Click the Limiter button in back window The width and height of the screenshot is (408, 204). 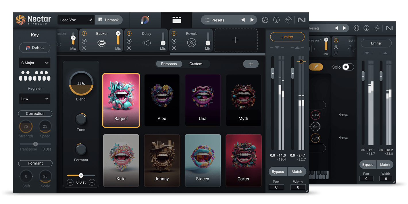376,43
